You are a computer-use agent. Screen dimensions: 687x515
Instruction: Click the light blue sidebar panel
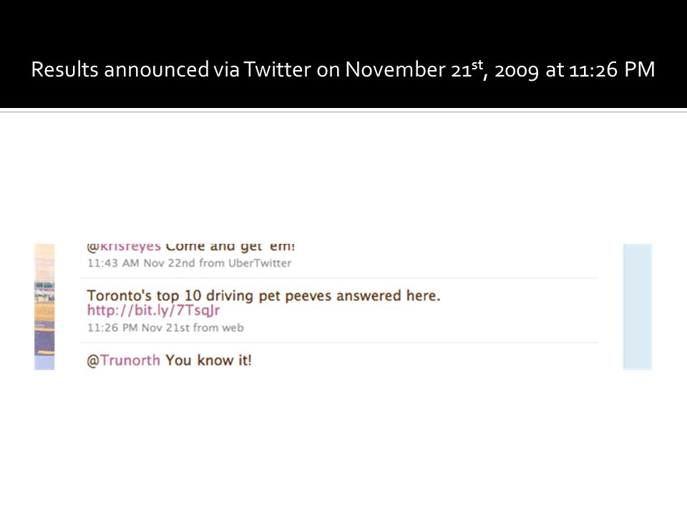coord(638,307)
